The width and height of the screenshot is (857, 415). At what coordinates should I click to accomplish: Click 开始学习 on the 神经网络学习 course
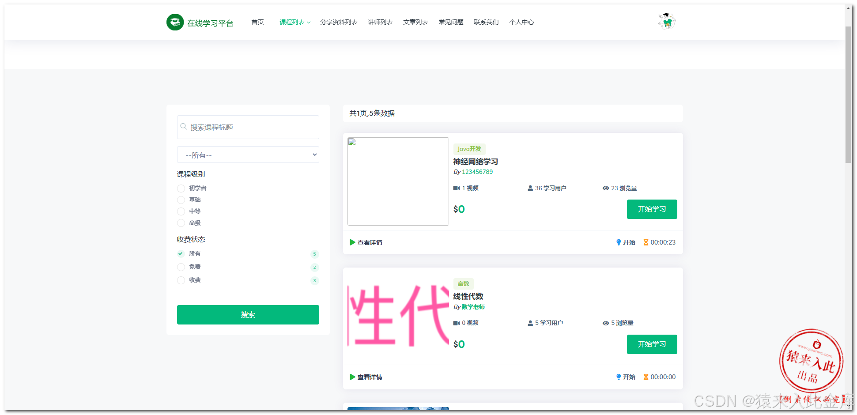tap(652, 209)
